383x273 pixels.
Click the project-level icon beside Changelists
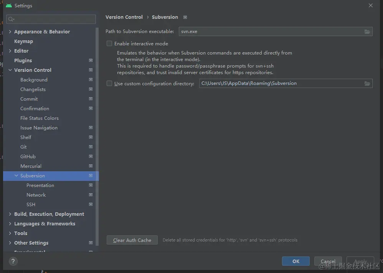point(91,89)
